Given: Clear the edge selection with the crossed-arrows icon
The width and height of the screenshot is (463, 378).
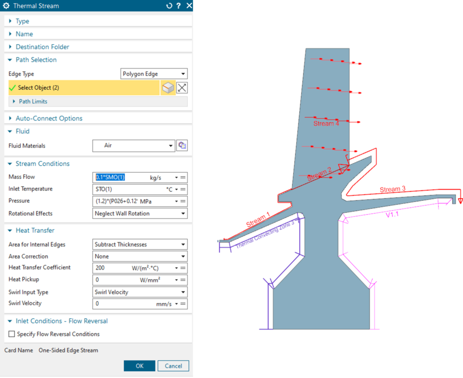Looking at the screenshot, I should tap(183, 88).
